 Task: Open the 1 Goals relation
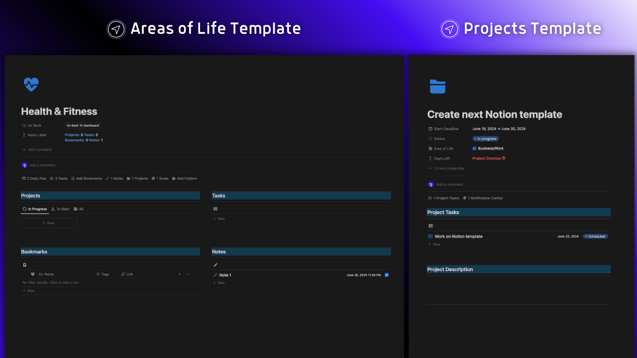(160, 178)
